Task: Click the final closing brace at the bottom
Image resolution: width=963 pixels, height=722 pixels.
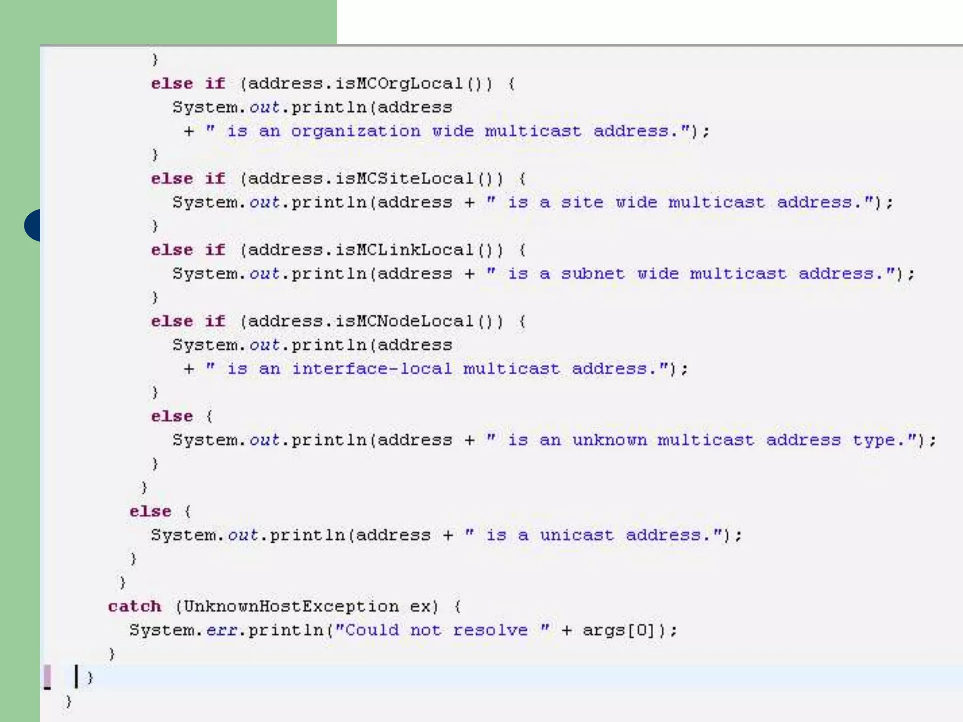Action: click(69, 701)
